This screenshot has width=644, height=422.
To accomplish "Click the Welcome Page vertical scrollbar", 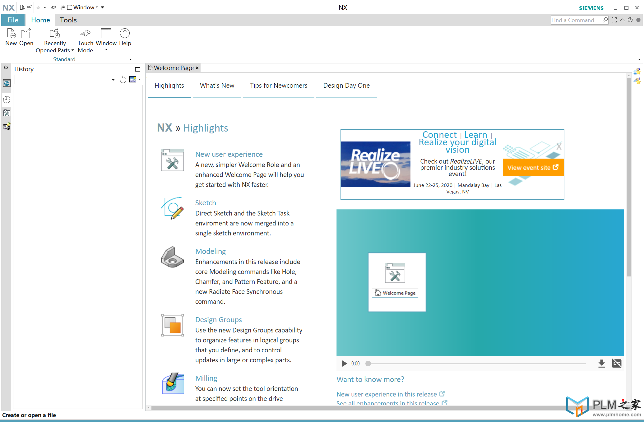I will [x=629, y=177].
